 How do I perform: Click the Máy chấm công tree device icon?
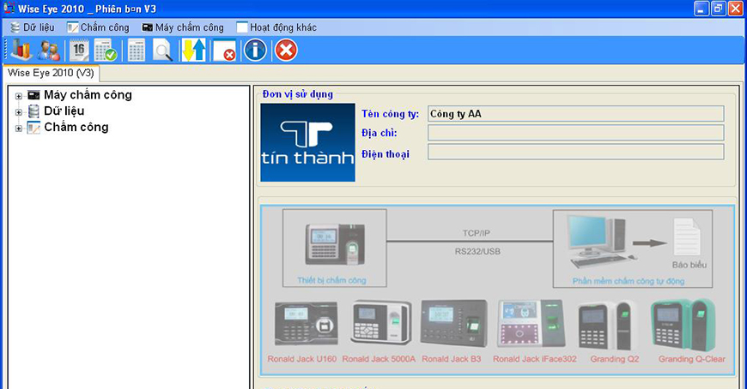33,95
